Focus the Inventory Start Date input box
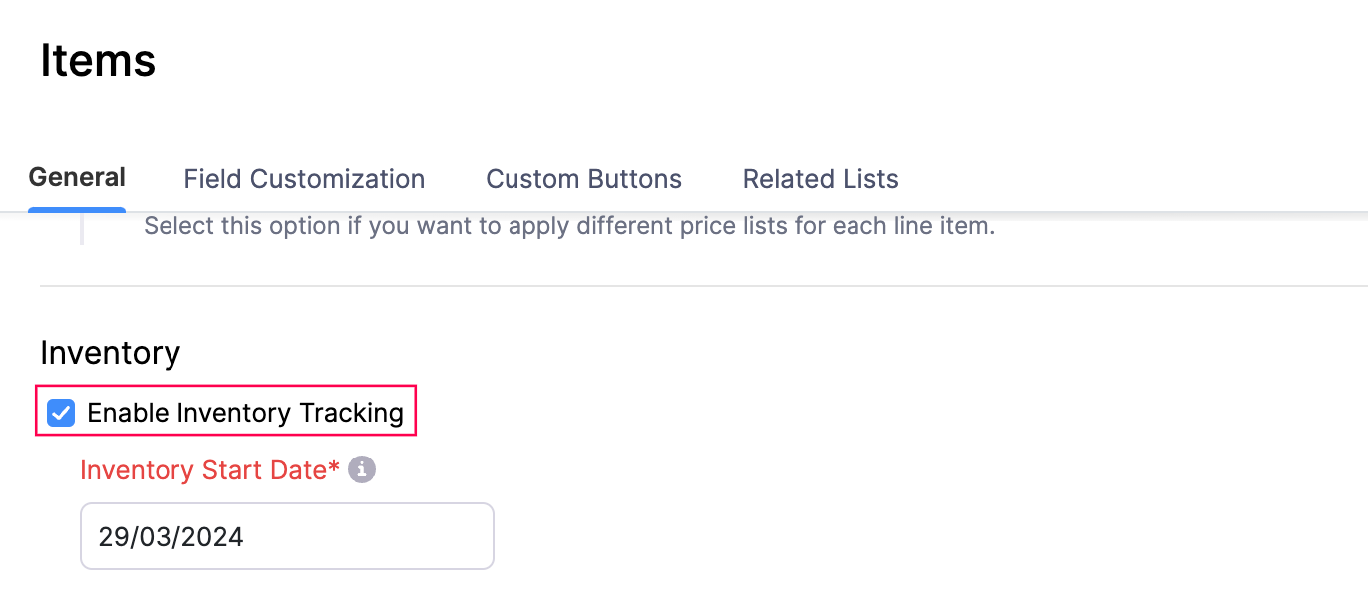 pyautogui.click(x=286, y=536)
